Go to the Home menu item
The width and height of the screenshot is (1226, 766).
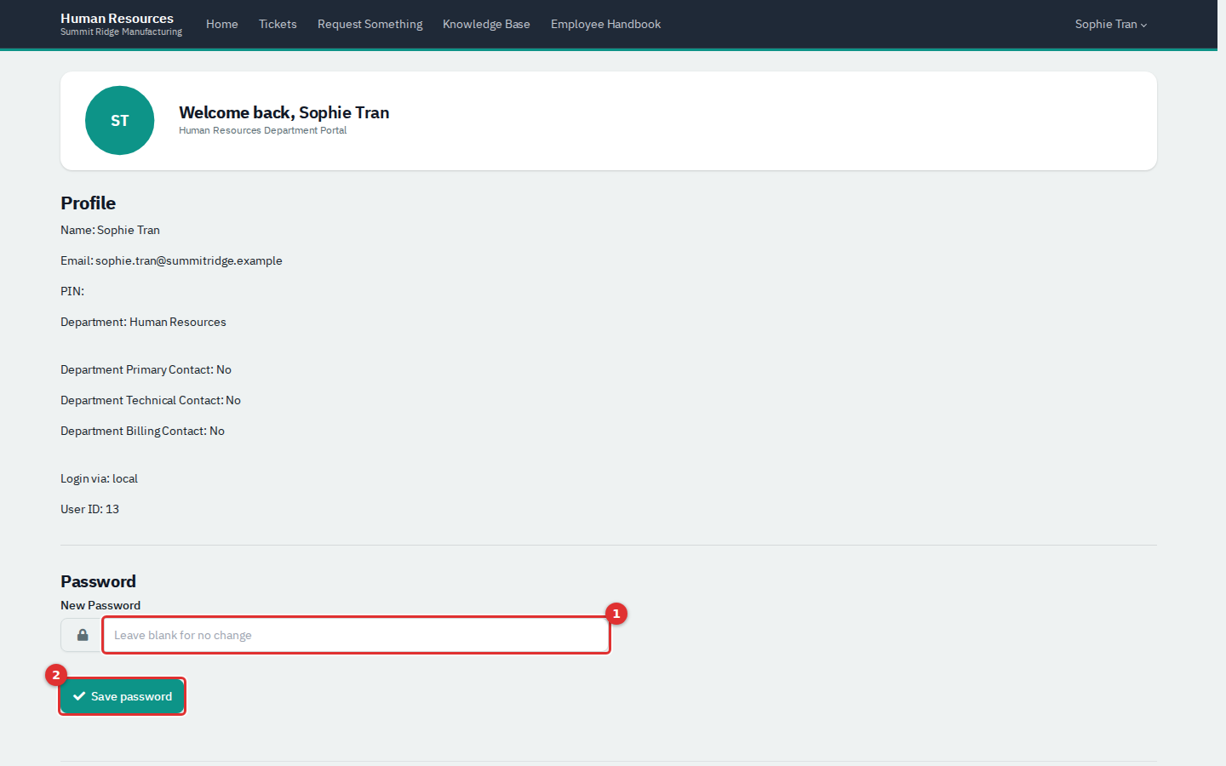click(x=222, y=24)
